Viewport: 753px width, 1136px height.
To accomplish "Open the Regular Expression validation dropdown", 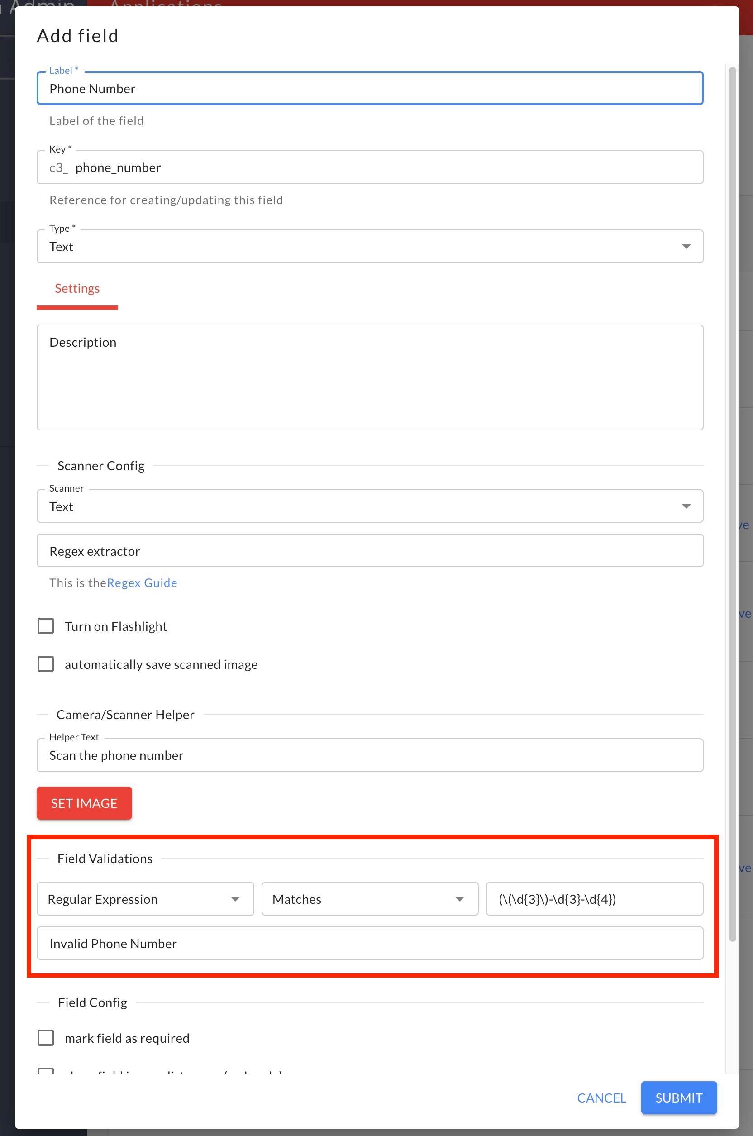I will tap(145, 899).
